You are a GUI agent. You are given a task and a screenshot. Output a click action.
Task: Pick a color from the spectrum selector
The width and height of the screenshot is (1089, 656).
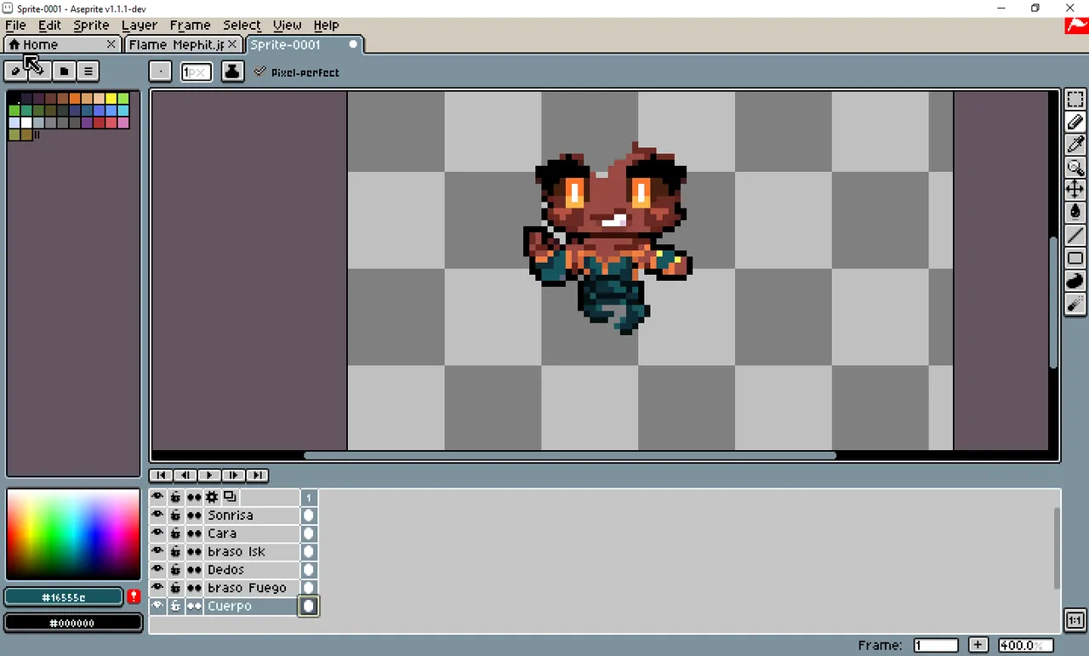click(x=73, y=534)
